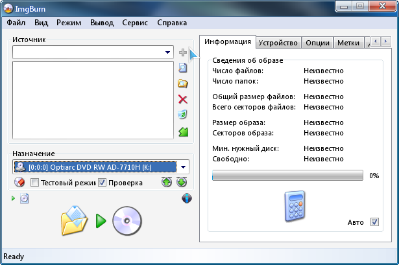Open the Файл menu

pos(16,23)
